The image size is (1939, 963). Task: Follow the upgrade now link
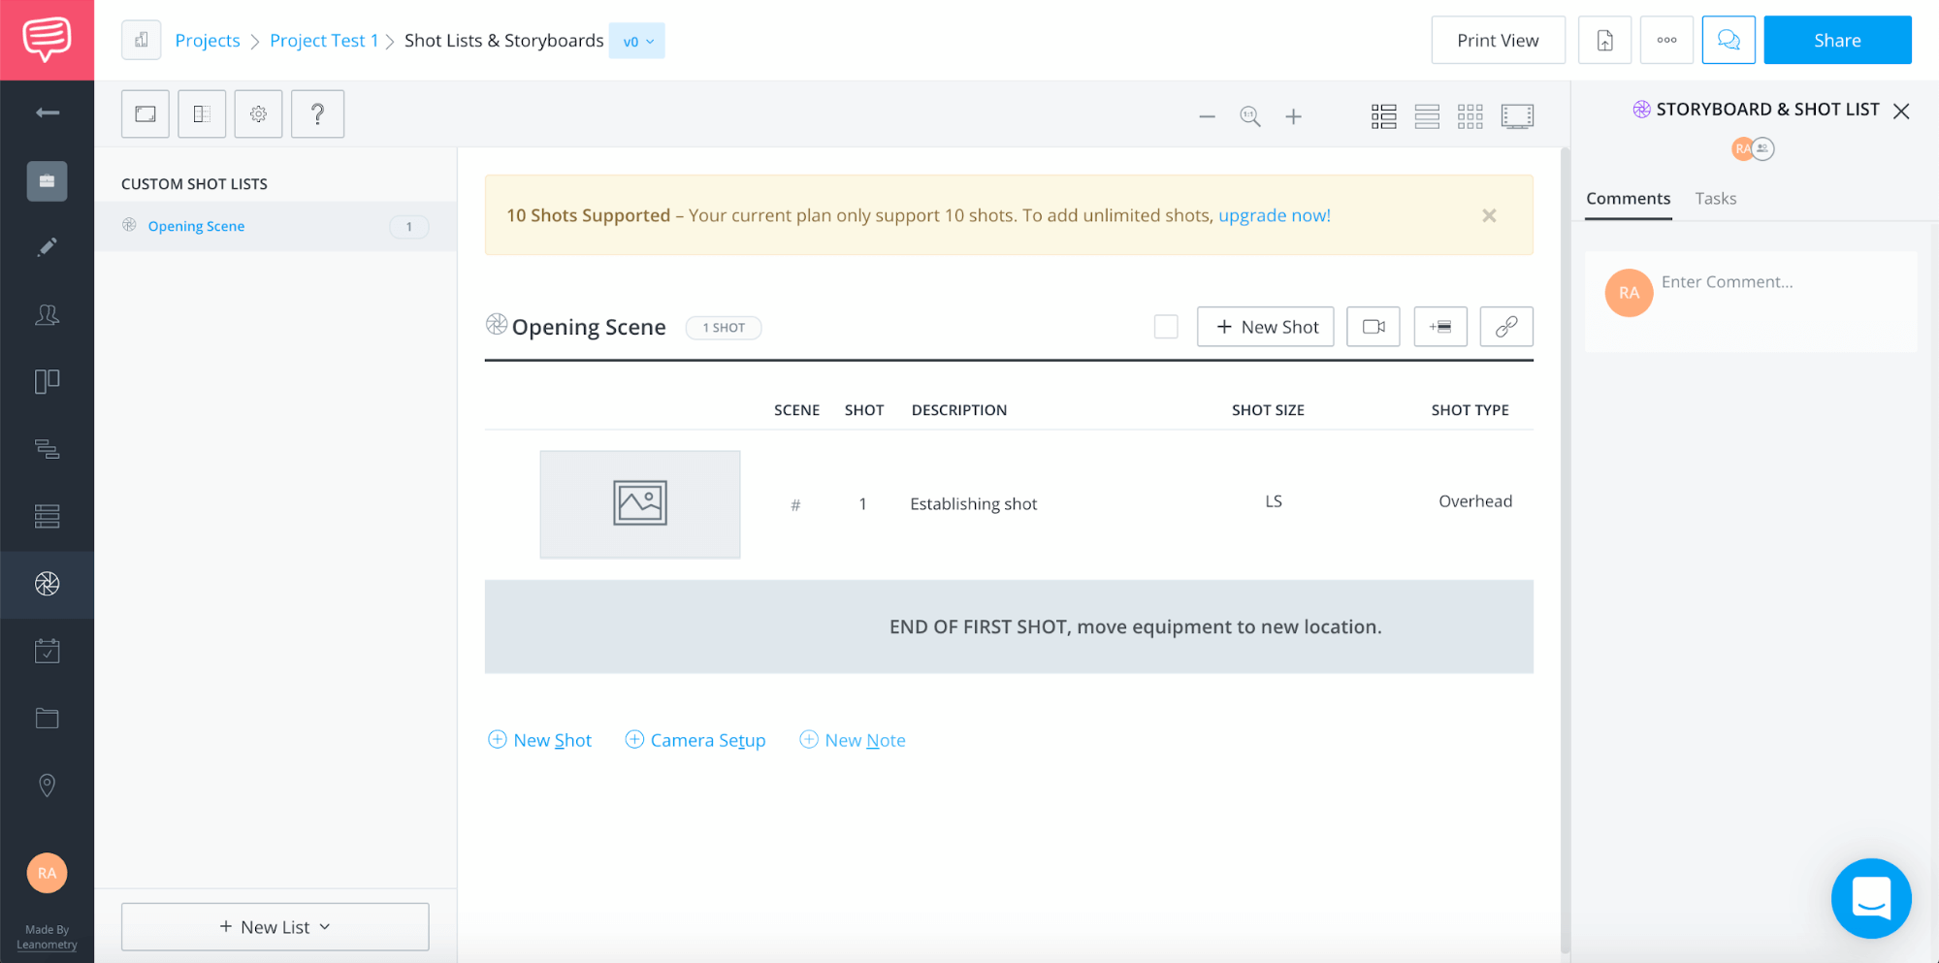click(1274, 215)
